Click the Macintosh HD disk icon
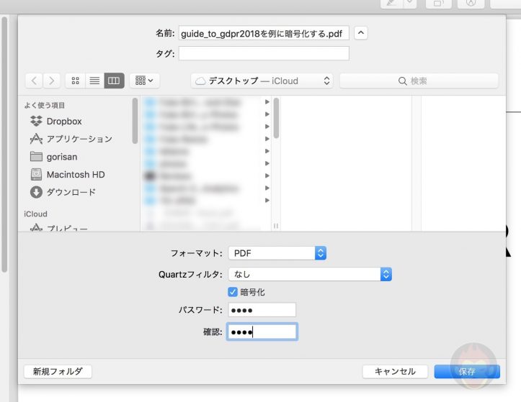Image resolution: width=521 pixels, height=402 pixels. coord(36,174)
